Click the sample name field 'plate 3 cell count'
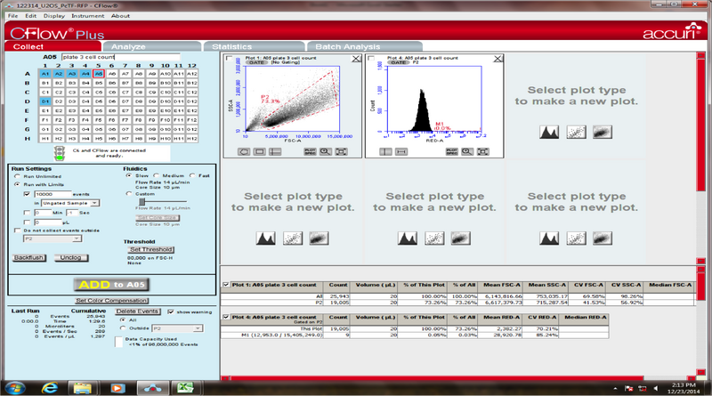The image size is (712, 396). click(121, 57)
